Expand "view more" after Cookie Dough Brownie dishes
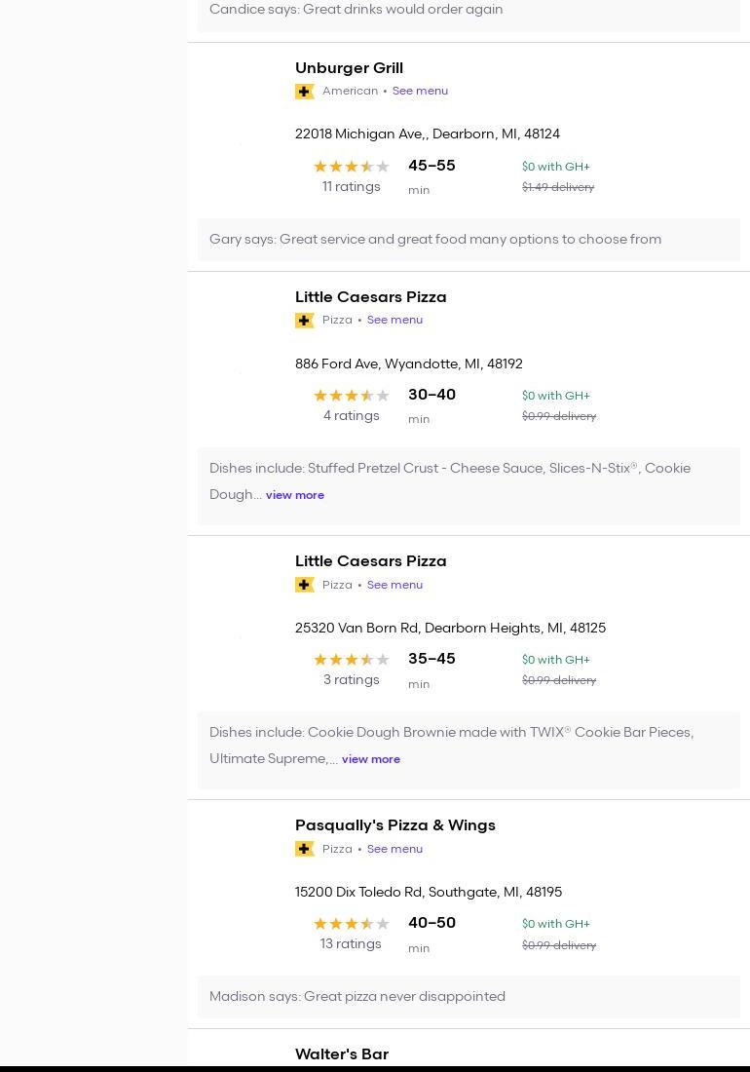 (371, 759)
